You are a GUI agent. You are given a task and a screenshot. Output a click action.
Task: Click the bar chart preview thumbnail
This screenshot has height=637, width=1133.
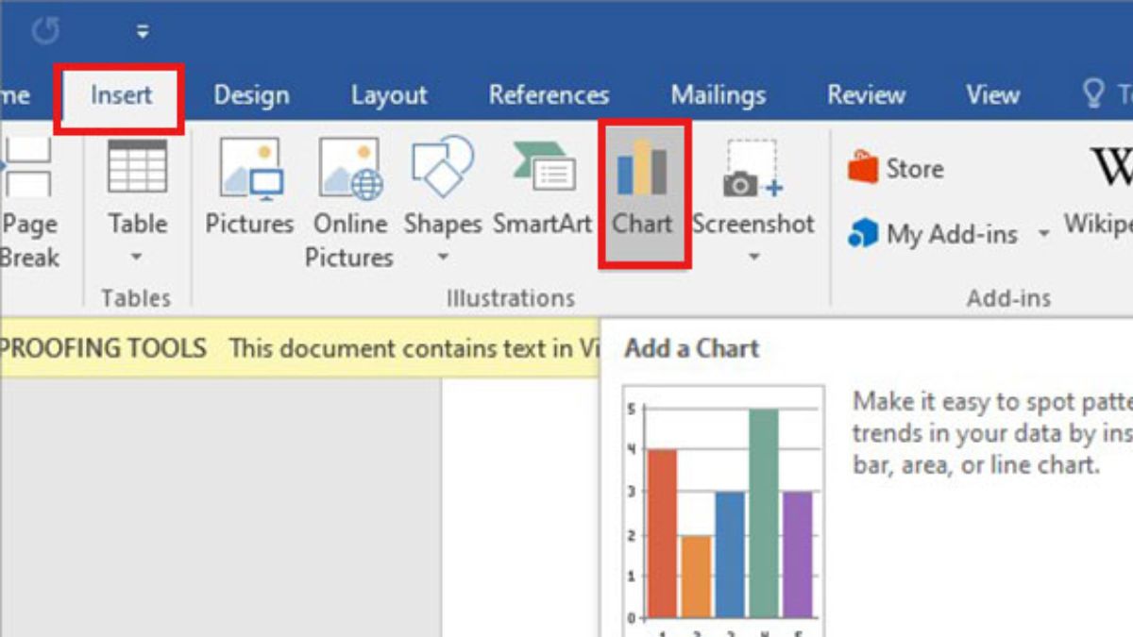click(723, 510)
